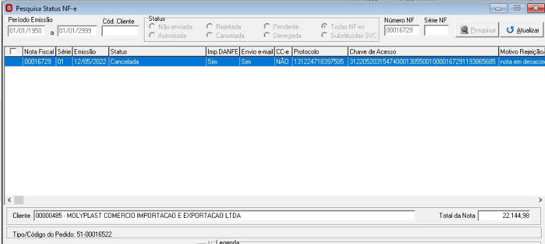Click the 01 cell under Série
Screen dimensions: 545x244
64,62
